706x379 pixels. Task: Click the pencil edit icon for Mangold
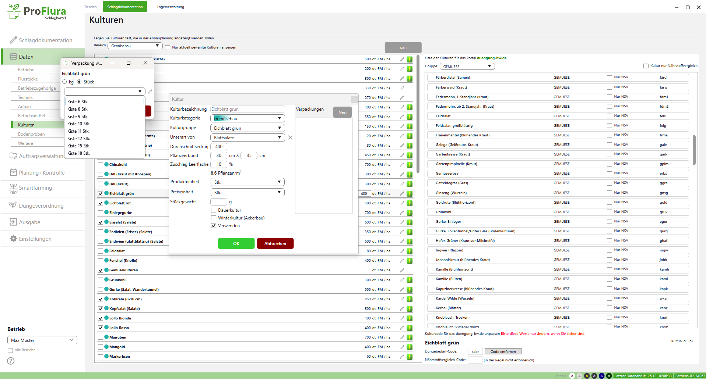402,347
